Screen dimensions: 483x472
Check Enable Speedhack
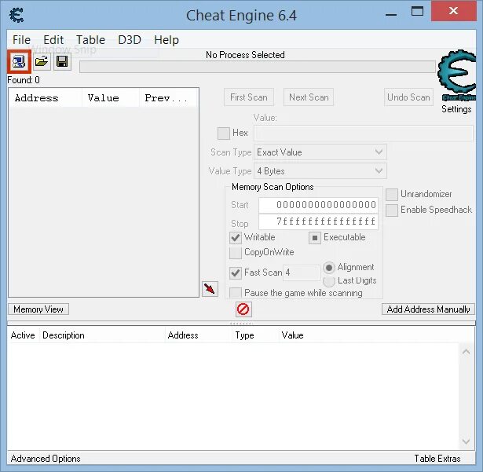coord(392,210)
